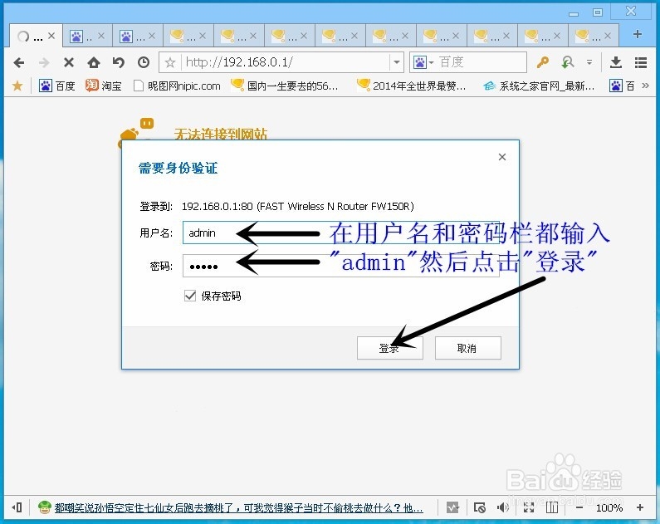
Task: Toggle the 保存密码 checkbox
Action: point(190,296)
